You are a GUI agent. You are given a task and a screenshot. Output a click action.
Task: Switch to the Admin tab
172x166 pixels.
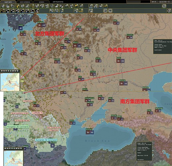(41, 2)
